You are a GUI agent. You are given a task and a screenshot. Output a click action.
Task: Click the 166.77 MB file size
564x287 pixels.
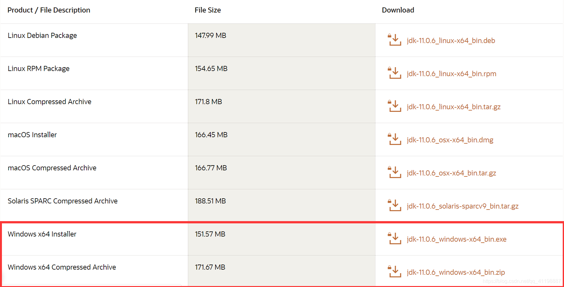[211, 168]
